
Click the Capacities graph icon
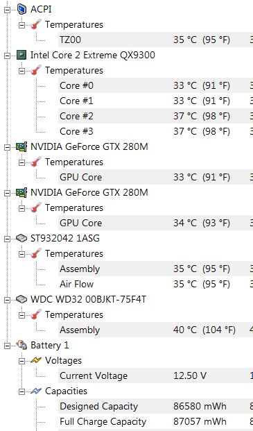point(36,391)
